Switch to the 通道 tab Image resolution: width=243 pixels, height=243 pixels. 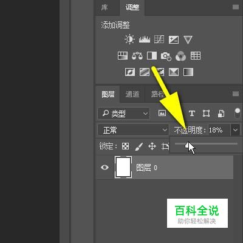132,94
